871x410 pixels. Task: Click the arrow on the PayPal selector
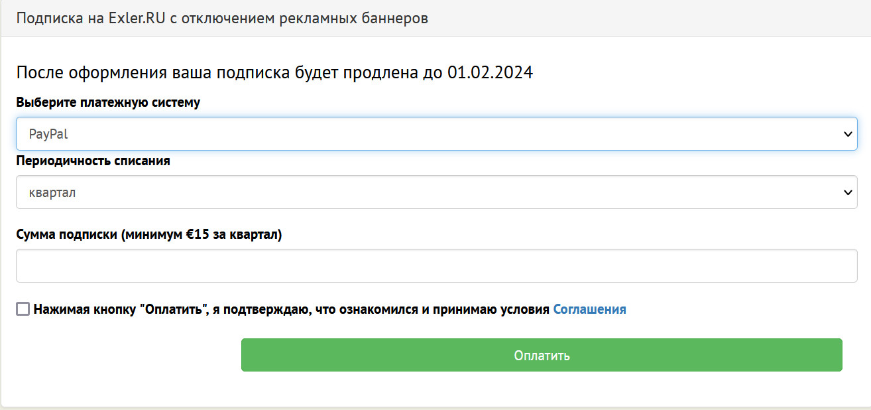(x=846, y=134)
